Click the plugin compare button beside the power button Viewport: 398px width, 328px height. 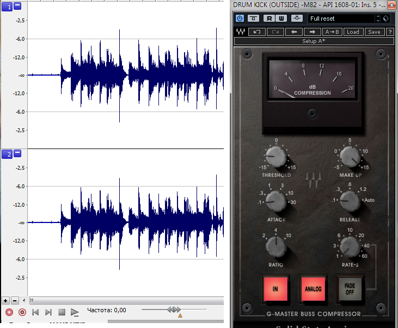tap(253, 18)
